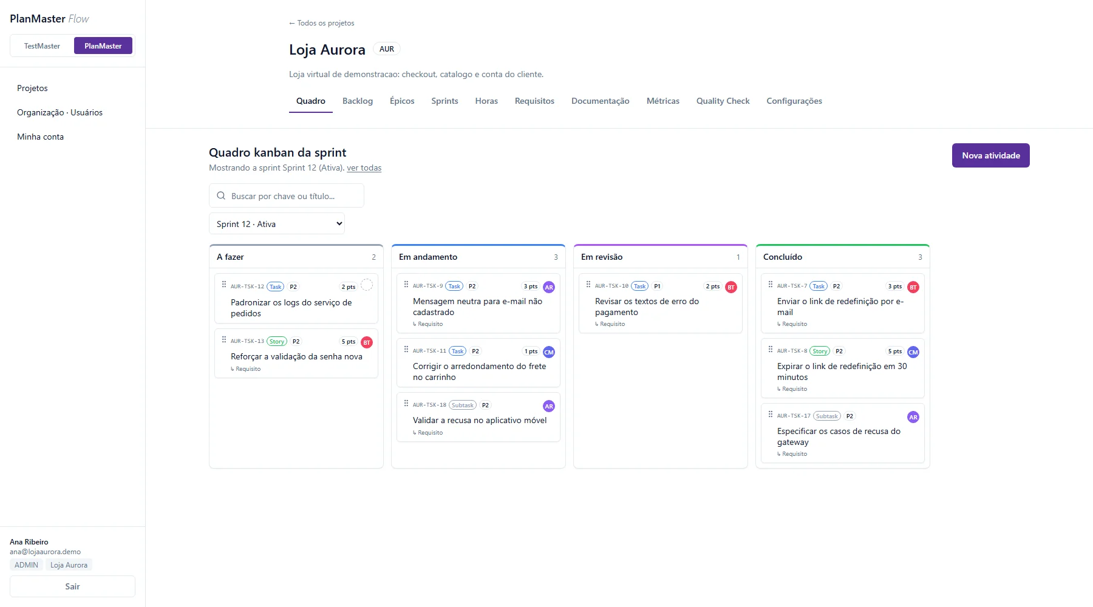Click CM avatar on AUR-TSK-8 card
This screenshot has width=1093, height=607.
coord(913,352)
